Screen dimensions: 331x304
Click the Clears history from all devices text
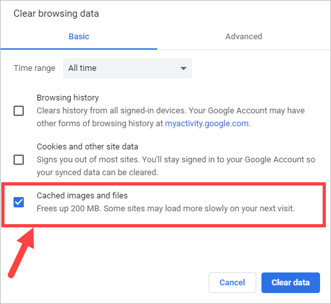point(171,117)
